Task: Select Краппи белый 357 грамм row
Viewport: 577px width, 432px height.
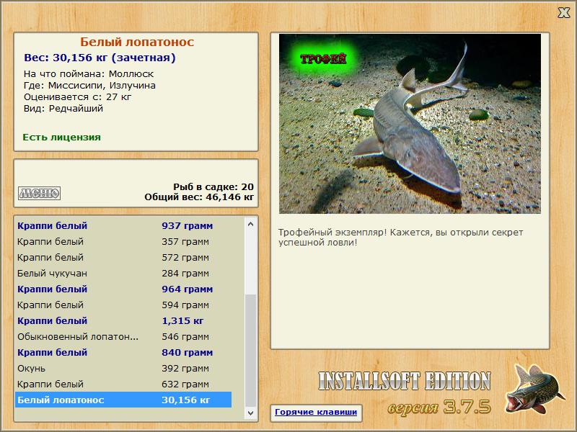Action: coord(123,241)
